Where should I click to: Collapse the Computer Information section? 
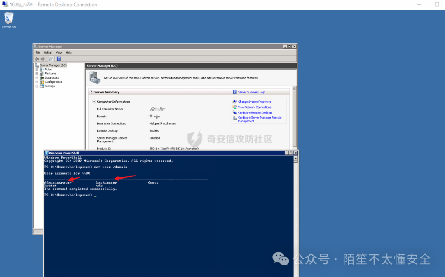point(94,102)
